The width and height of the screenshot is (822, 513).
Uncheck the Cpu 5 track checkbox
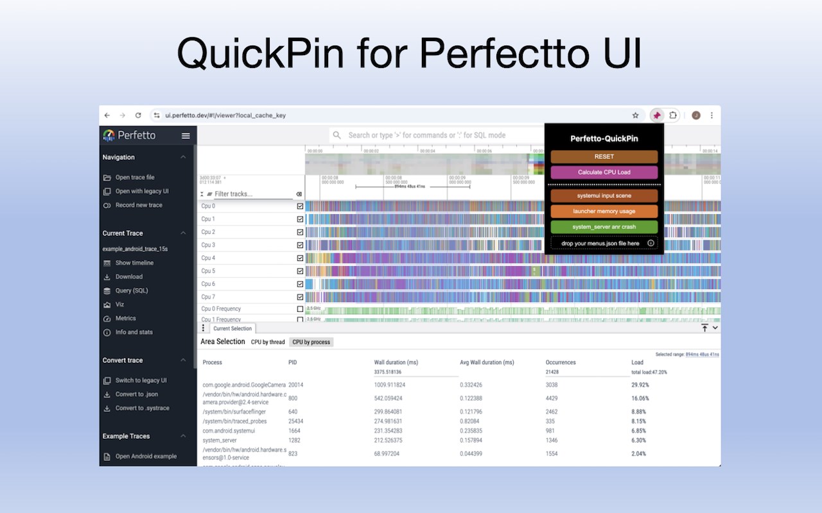pyautogui.click(x=300, y=271)
